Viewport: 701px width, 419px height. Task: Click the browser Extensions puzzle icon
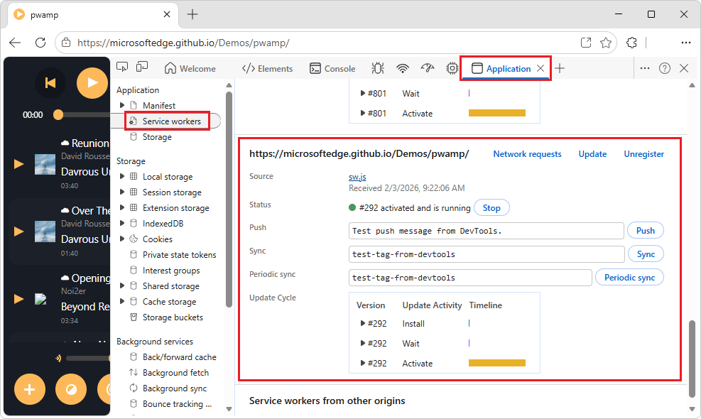coord(631,43)
